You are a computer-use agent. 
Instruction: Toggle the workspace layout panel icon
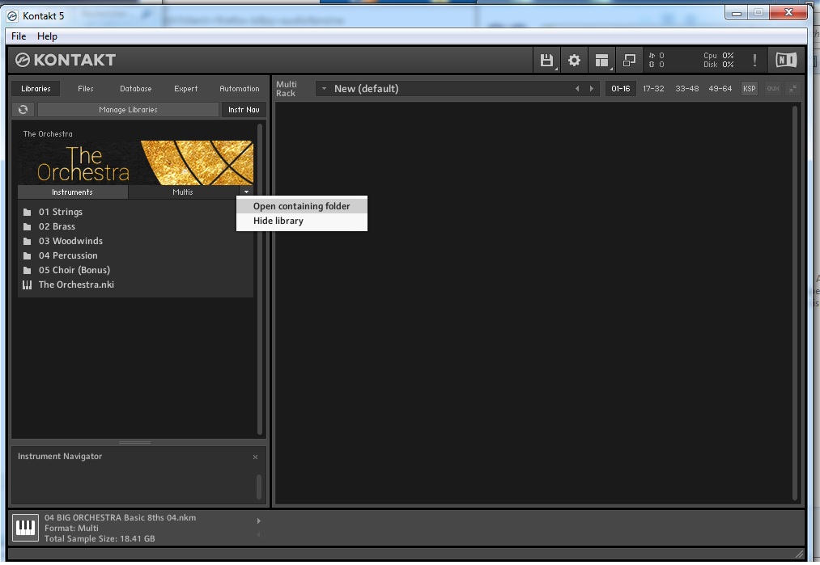point(601,61)
